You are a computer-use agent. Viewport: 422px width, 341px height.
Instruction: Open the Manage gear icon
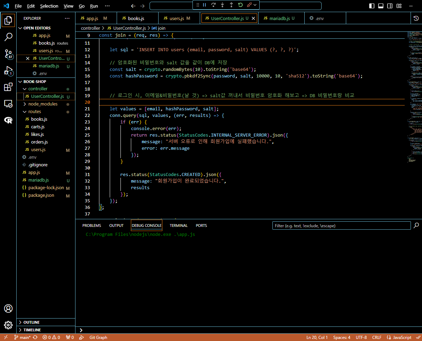[8, 325]
